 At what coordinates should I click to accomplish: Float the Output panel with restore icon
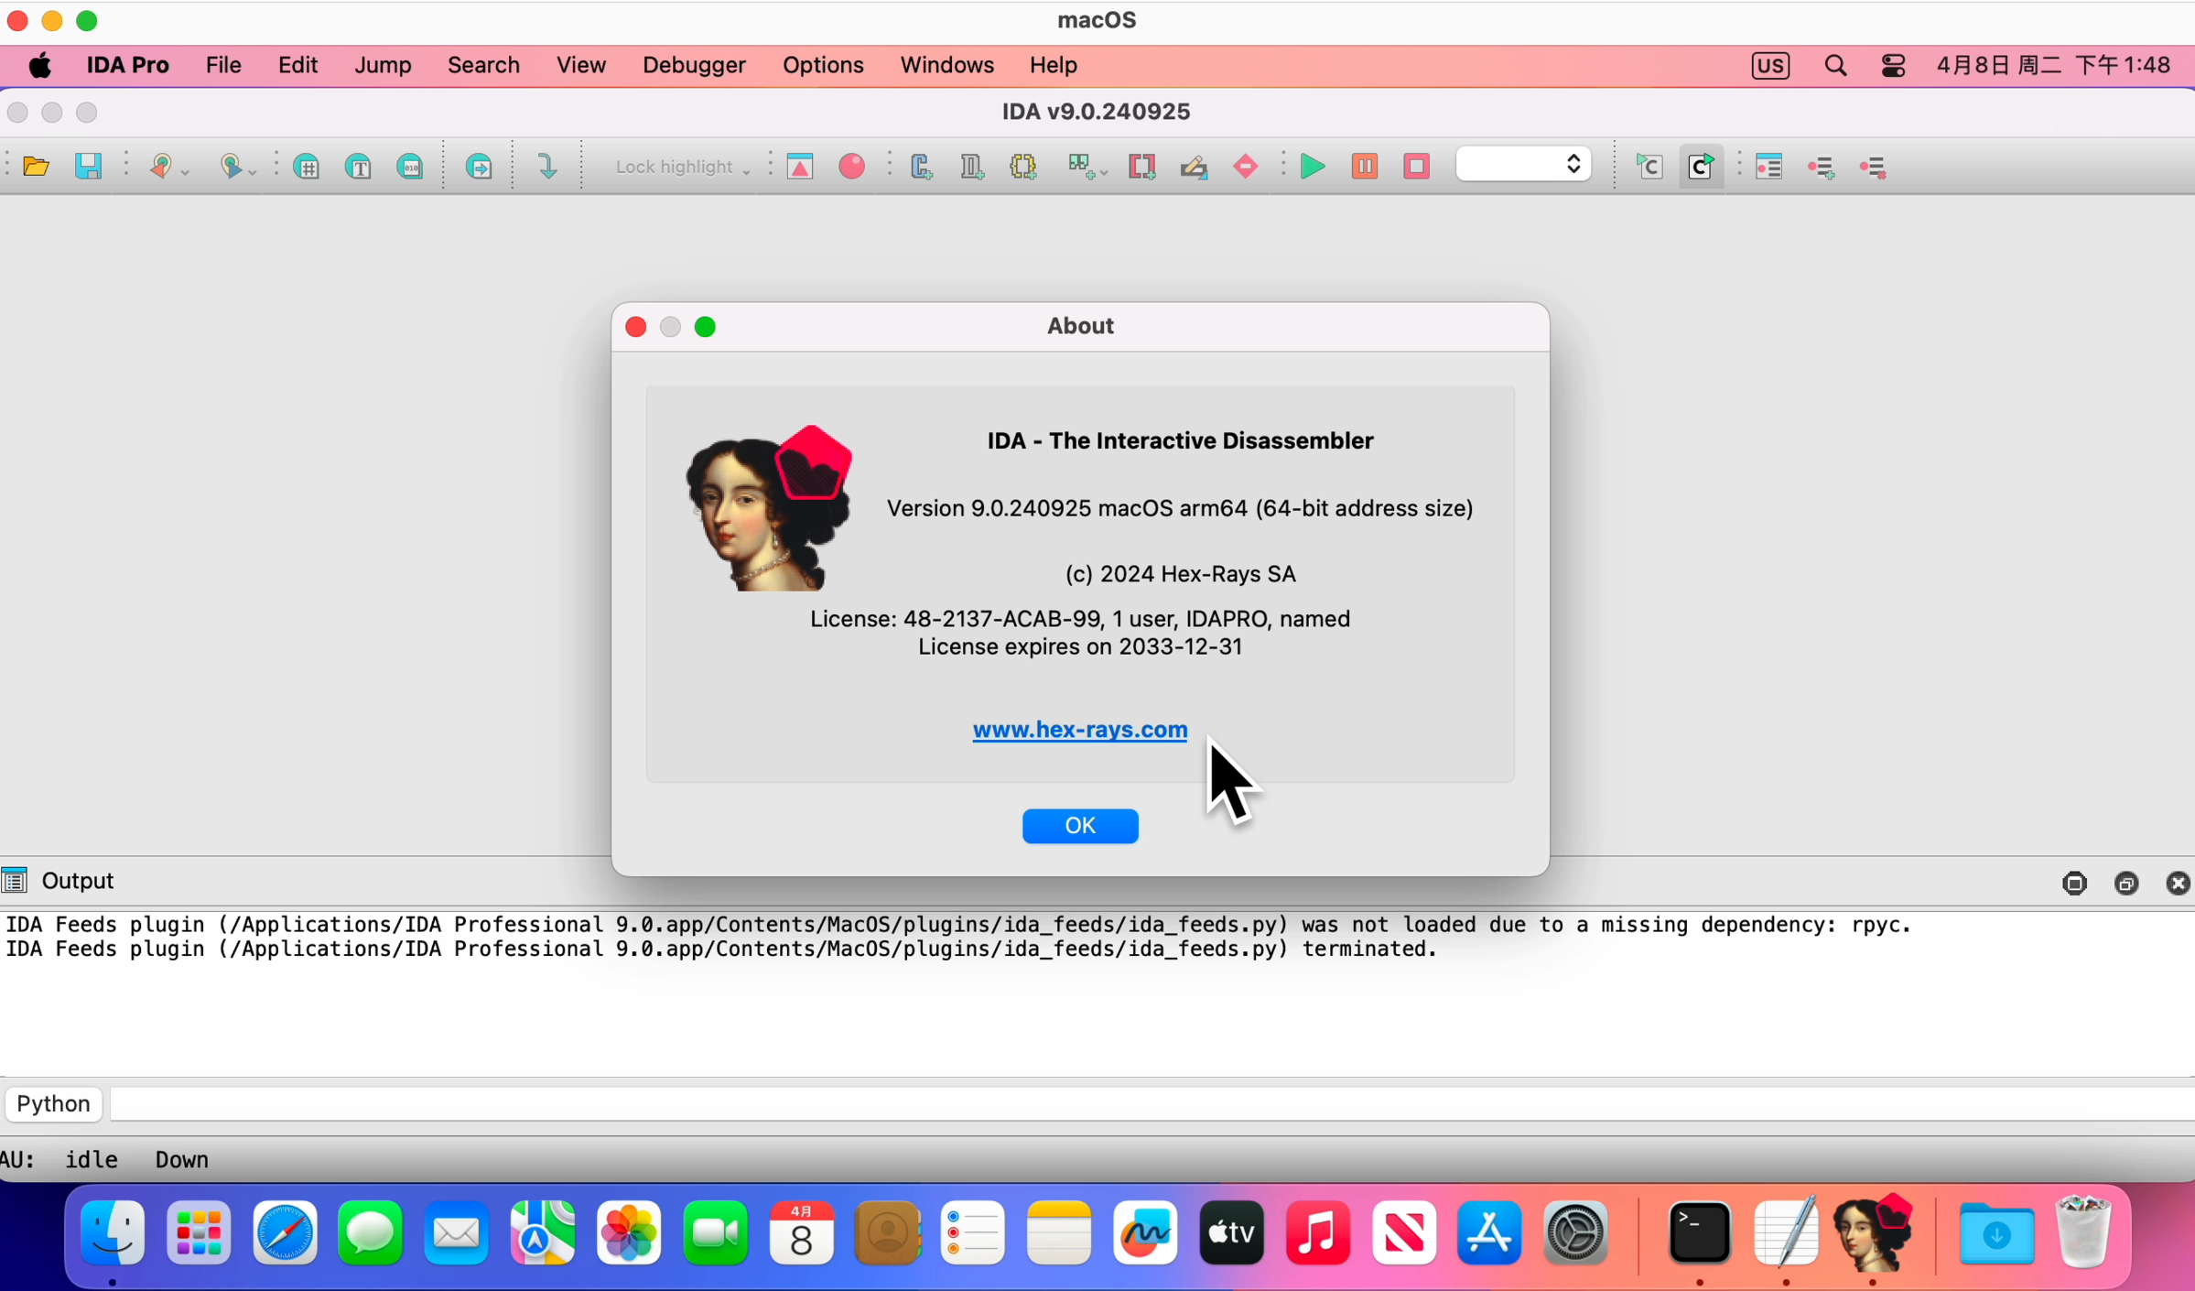(2126, 883)
